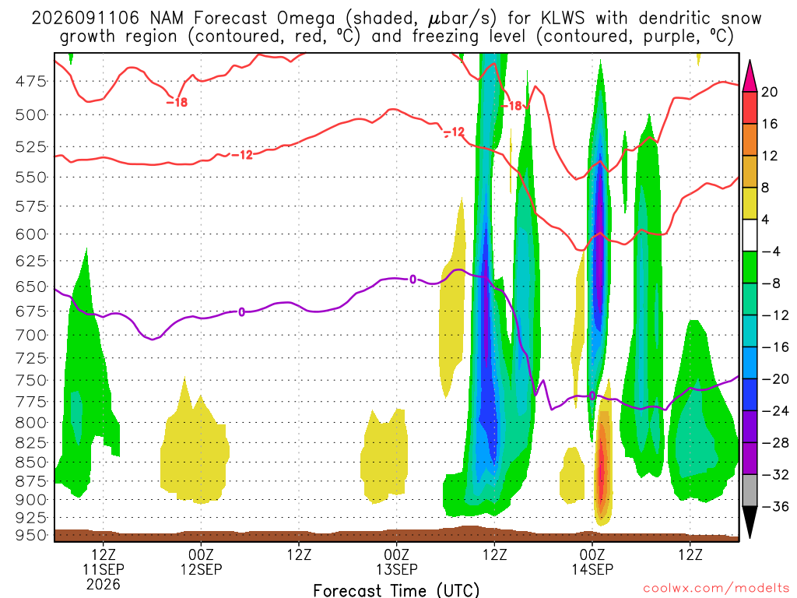The width and height of the screenshot is (797, 598).
Task: Click the coolwx.com/modelts link text
Action: click(x=716, y=589)
